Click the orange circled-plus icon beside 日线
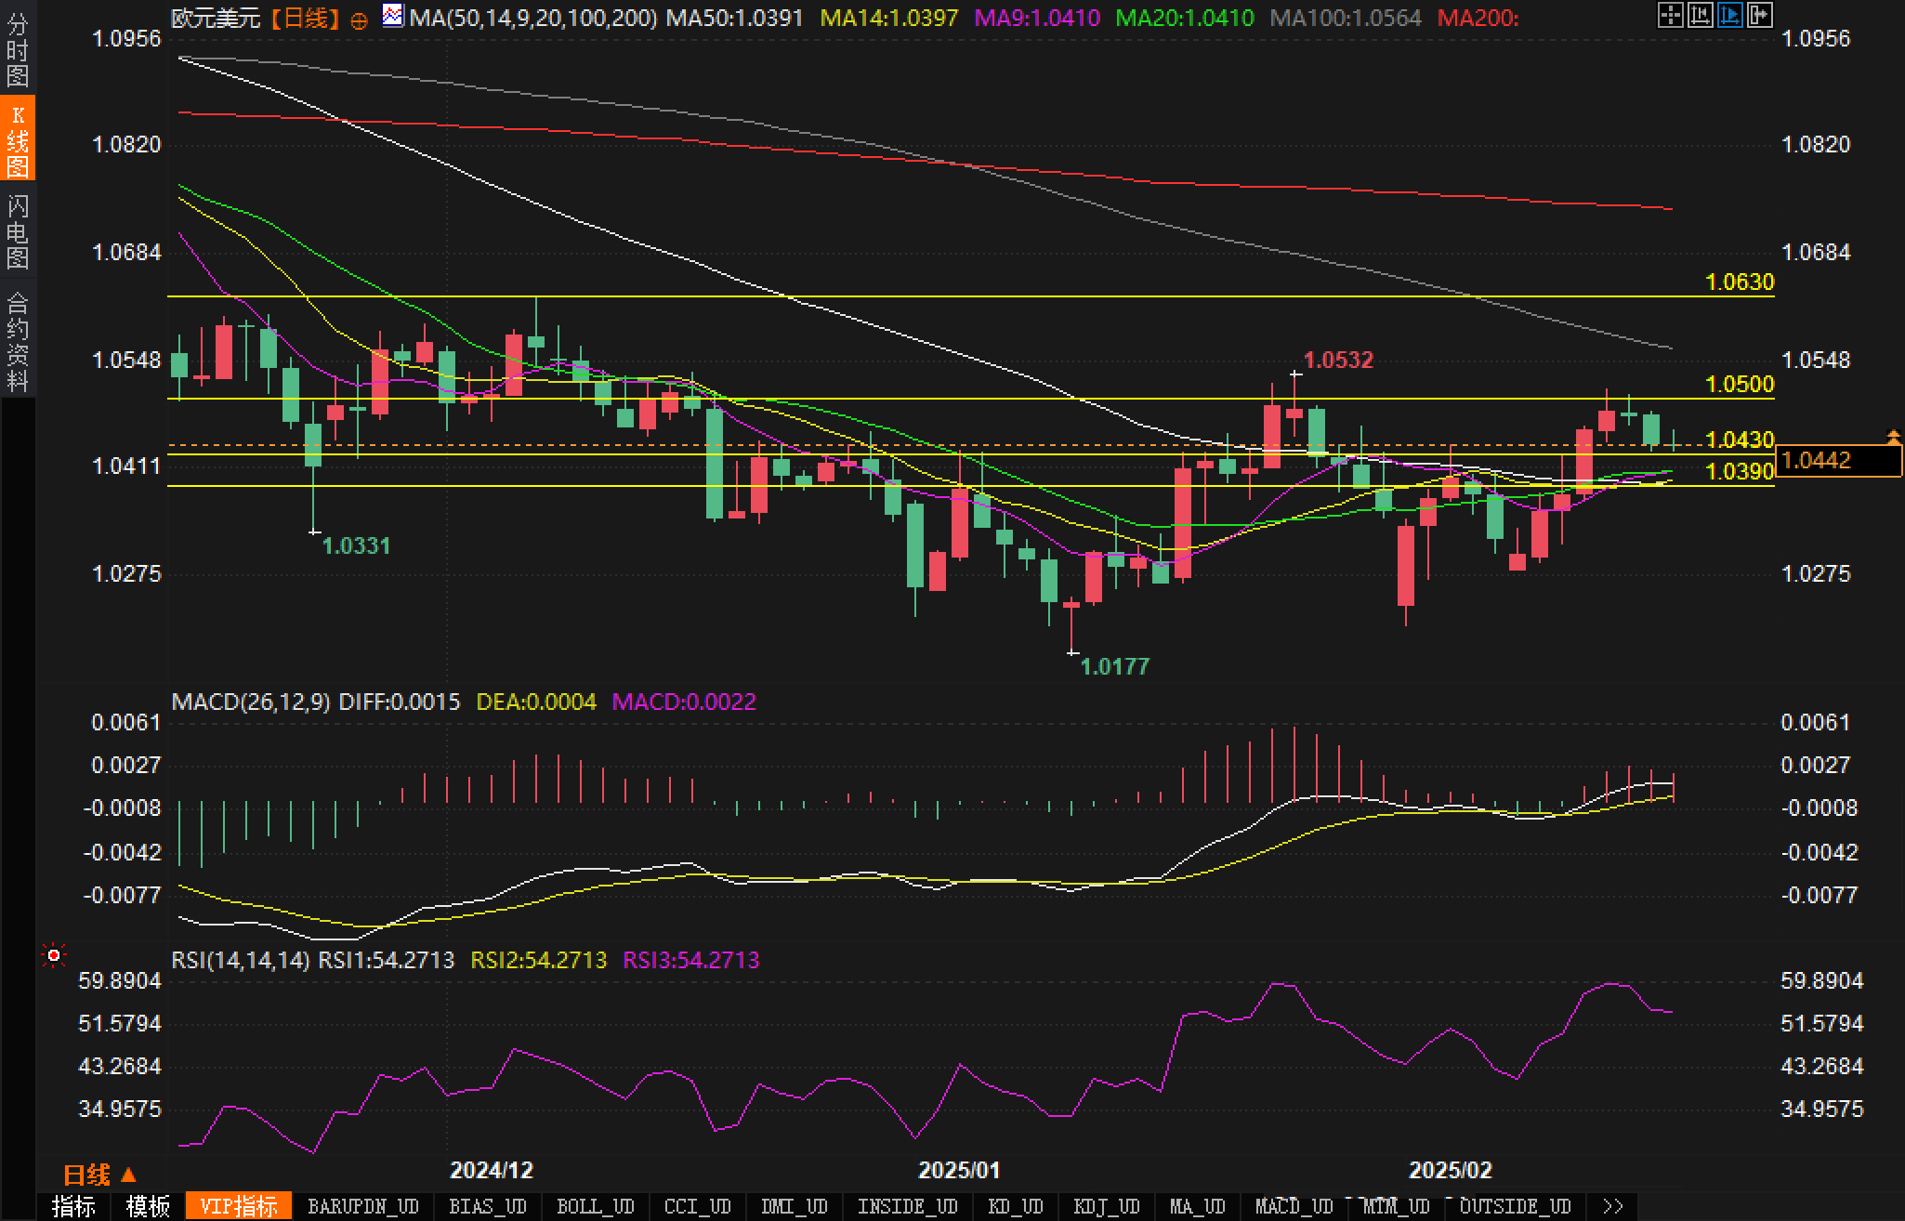 pyautogui.click(x=360, y=20)
